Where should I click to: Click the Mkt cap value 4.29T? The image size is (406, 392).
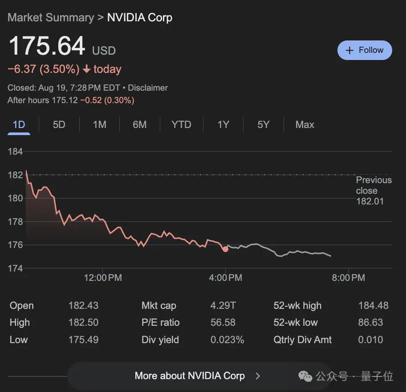click(x=222, y=305)
